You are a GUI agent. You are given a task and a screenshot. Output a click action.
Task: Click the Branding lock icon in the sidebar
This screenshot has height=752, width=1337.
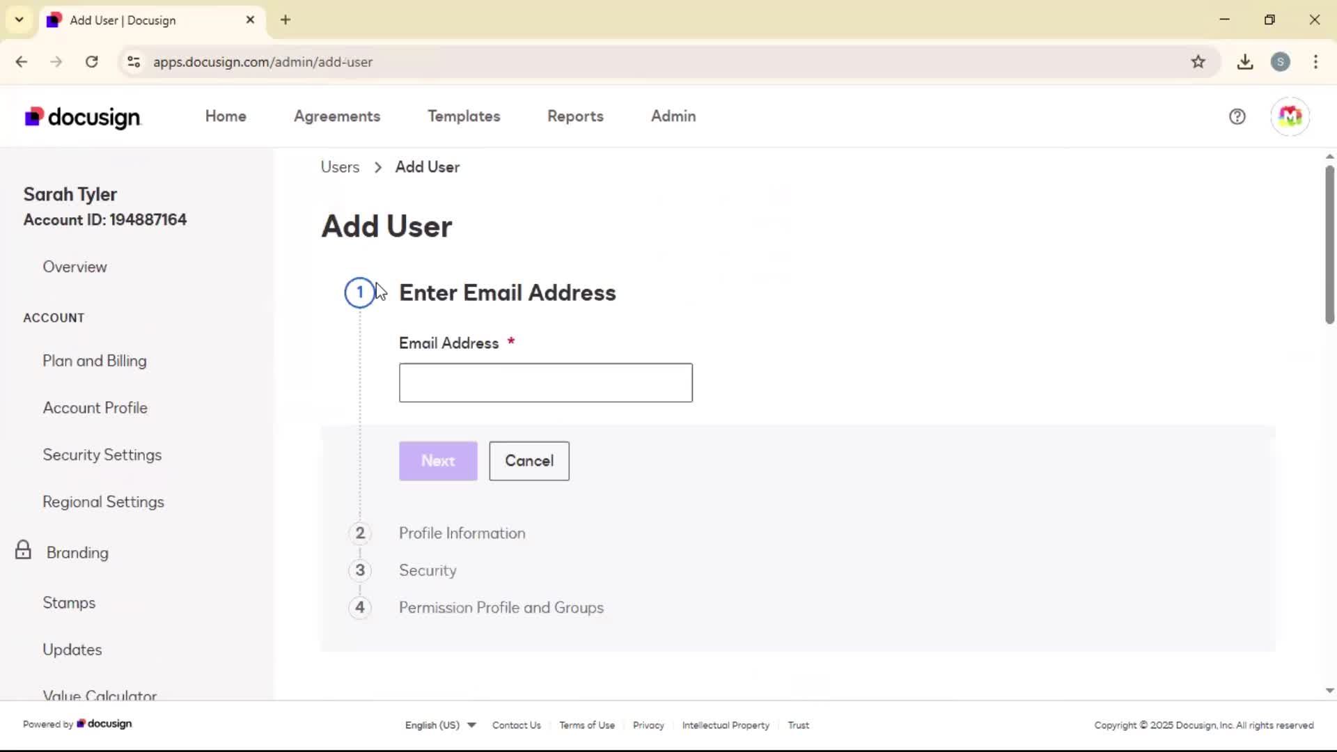[23, 550]
